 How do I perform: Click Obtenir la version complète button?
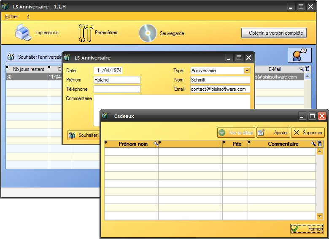[x=274, y=33]
